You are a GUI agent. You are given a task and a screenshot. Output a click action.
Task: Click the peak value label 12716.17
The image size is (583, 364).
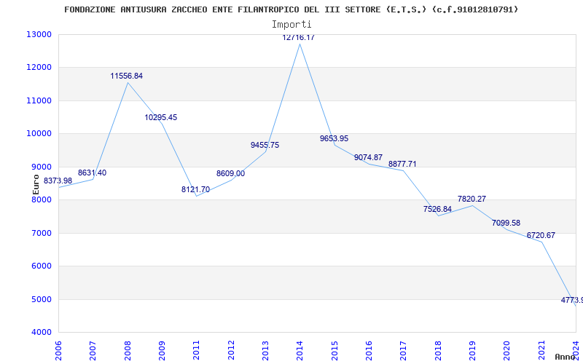click(x=299, y=38)
